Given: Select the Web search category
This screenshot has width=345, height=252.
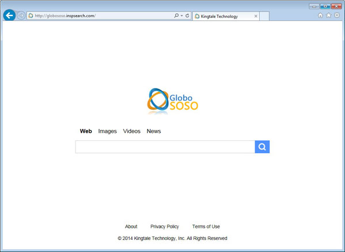Looking at the screenshot, I should [86, 131].
